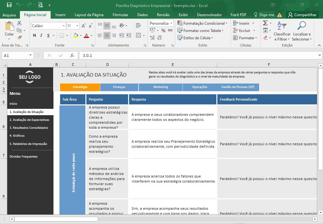The width and height of the screenshot is (323, 224).
Task: Open 3. Resultados Consolidados in side menu
Action: (x=29, y=128)
